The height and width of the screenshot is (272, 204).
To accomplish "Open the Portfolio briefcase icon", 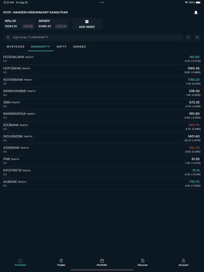I will 102,261.
